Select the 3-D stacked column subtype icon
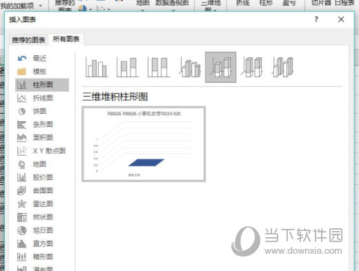This screenshot has width=359, height=271. pyautogui.click(x=220, y=67)
